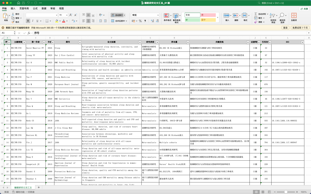Open the 插入 ribbon tab
The width and height of the screenshot is (311, 194).
13,9
